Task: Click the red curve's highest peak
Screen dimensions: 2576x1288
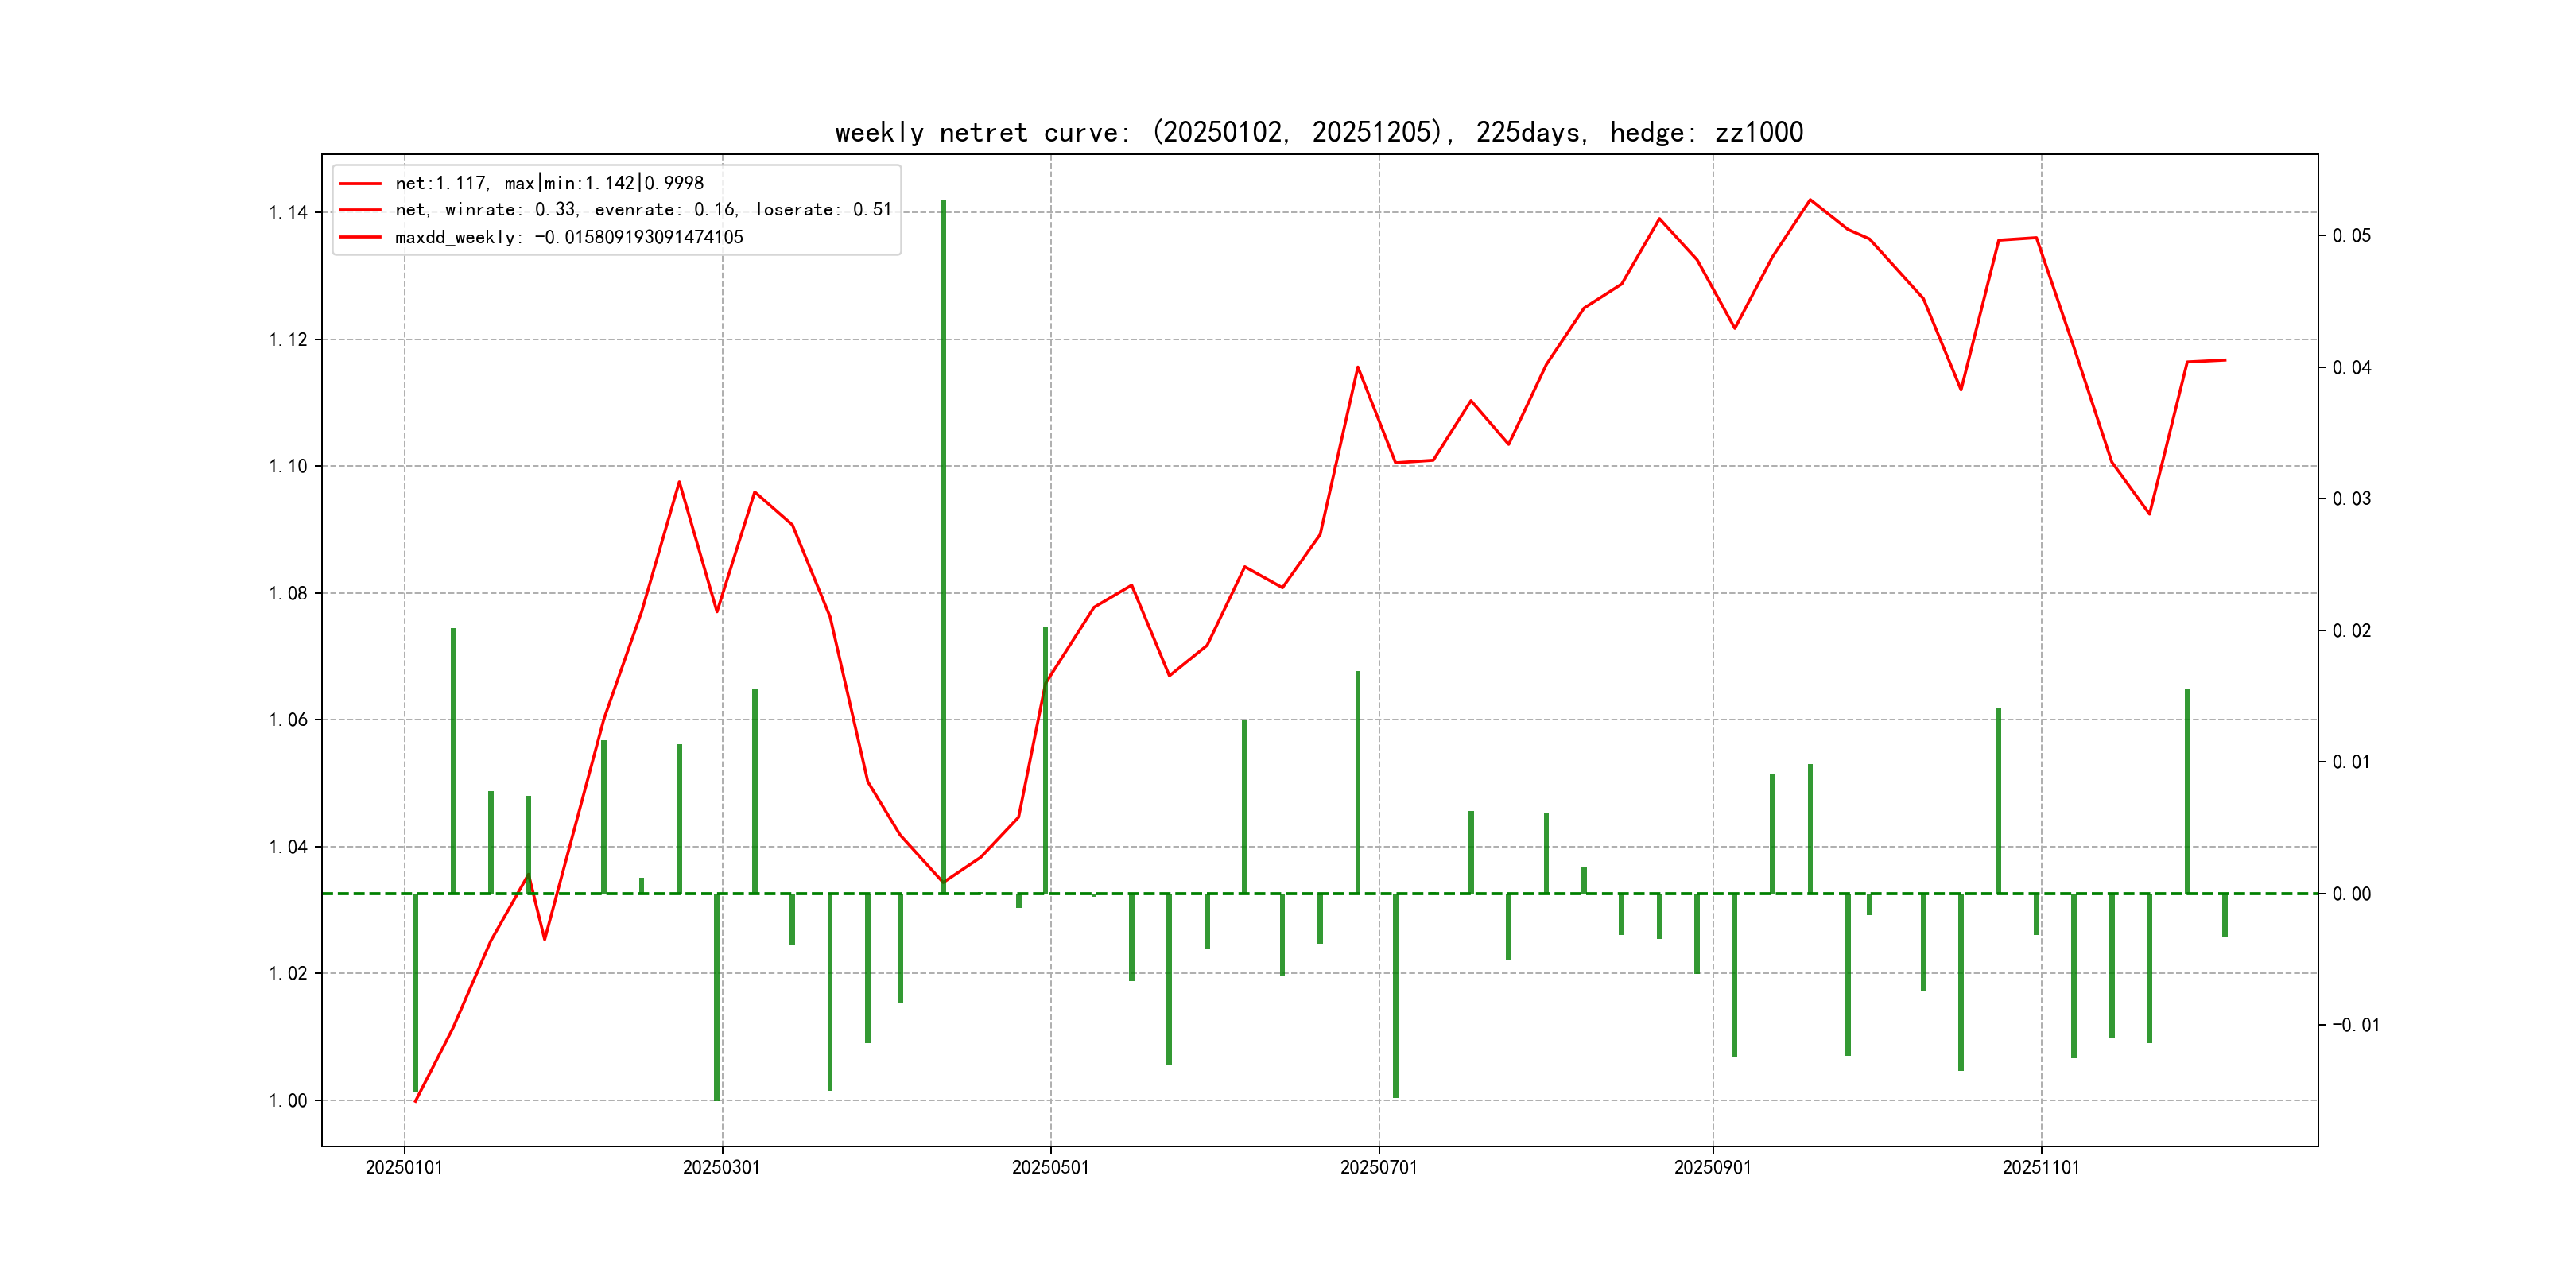Action: coord(1810,200)
